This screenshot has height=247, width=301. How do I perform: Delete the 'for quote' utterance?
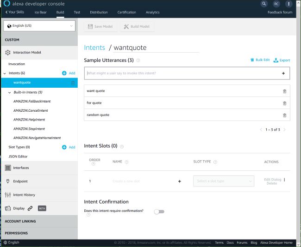pyautogui.click(x=284, y=103)
